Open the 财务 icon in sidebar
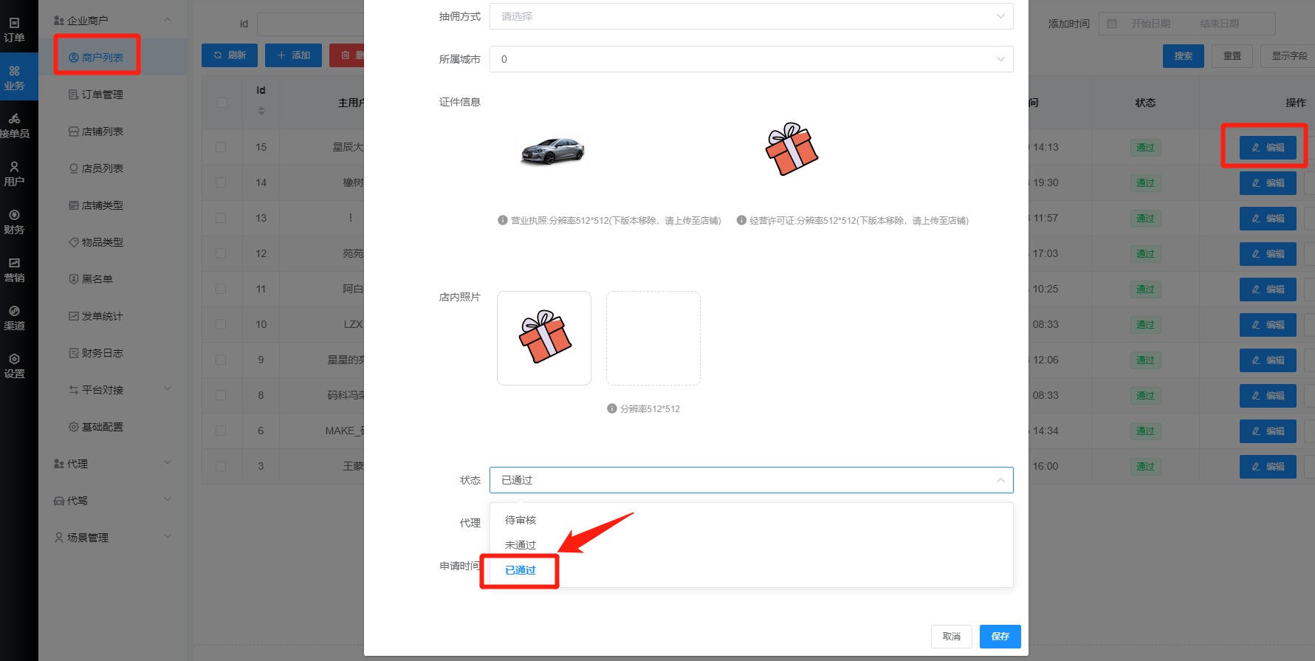The width and height of the screenshot is (1315, 661). 14,222
